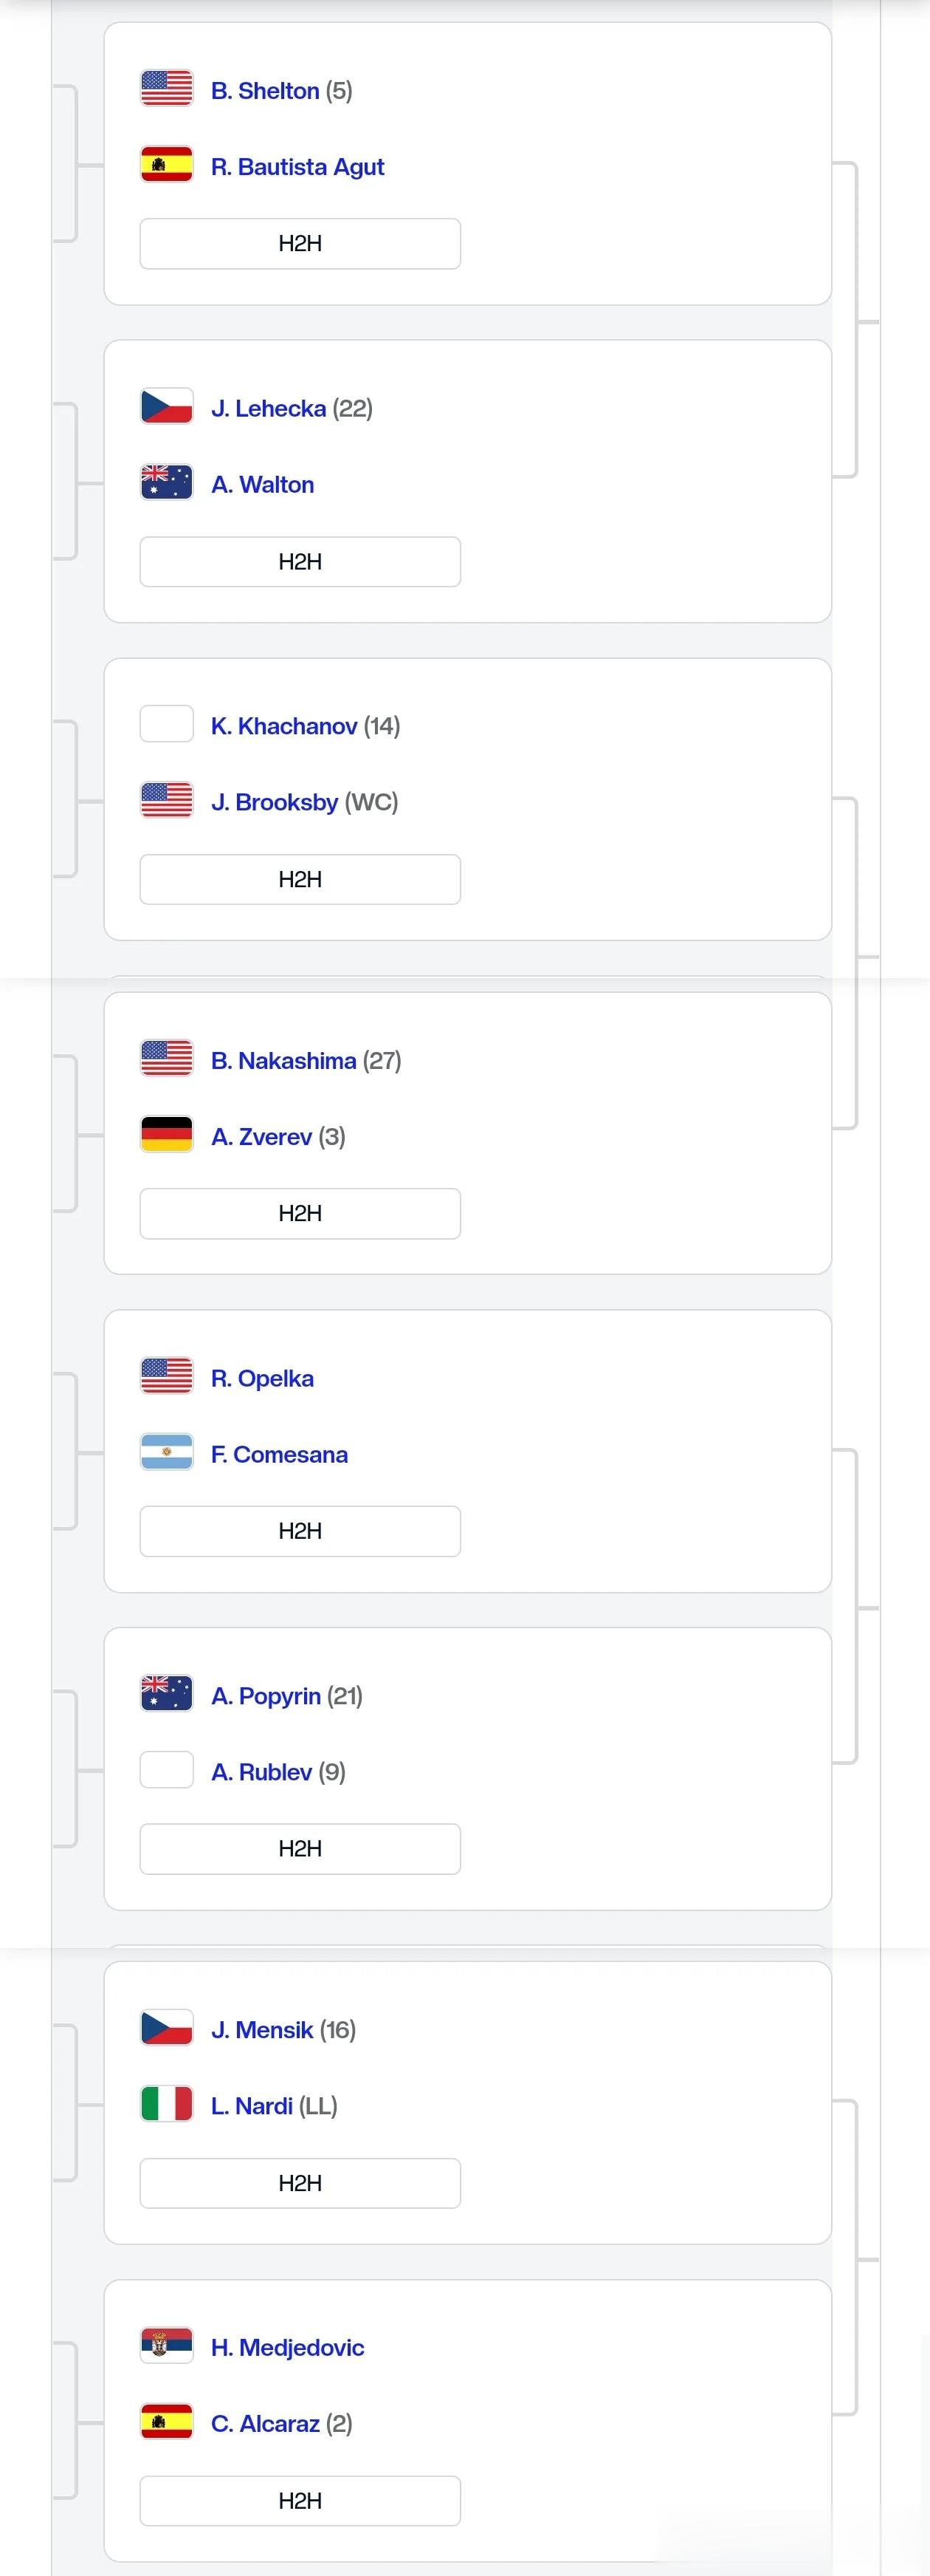Screen dimensions: 930x2576
Task: Open A. Rublev player profile
Action: (x=262, y=1772)
